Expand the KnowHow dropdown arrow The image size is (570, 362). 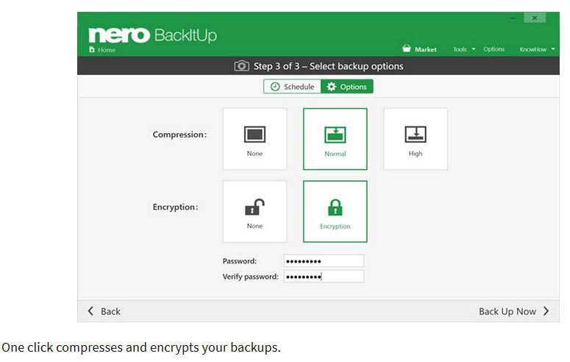coord(553,49)
